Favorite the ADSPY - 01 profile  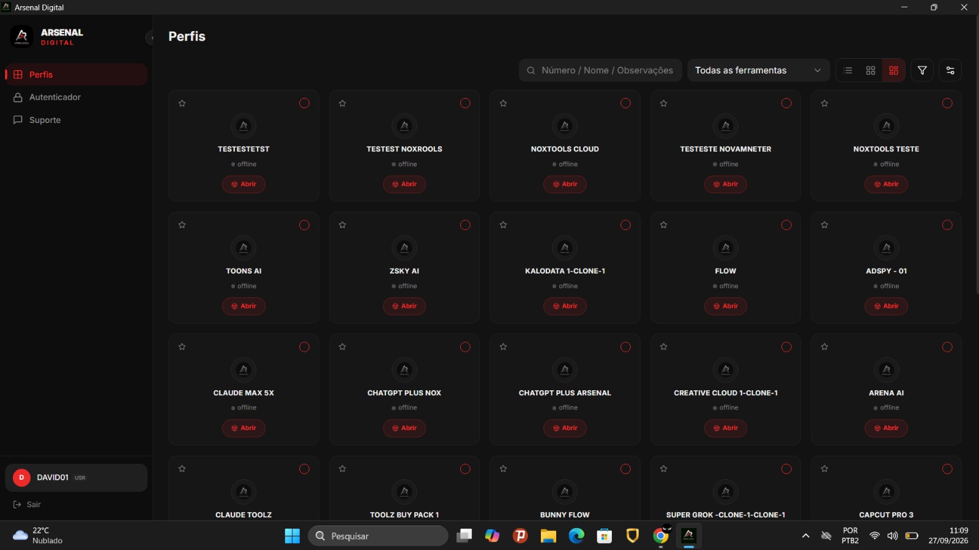pos(824,225)
